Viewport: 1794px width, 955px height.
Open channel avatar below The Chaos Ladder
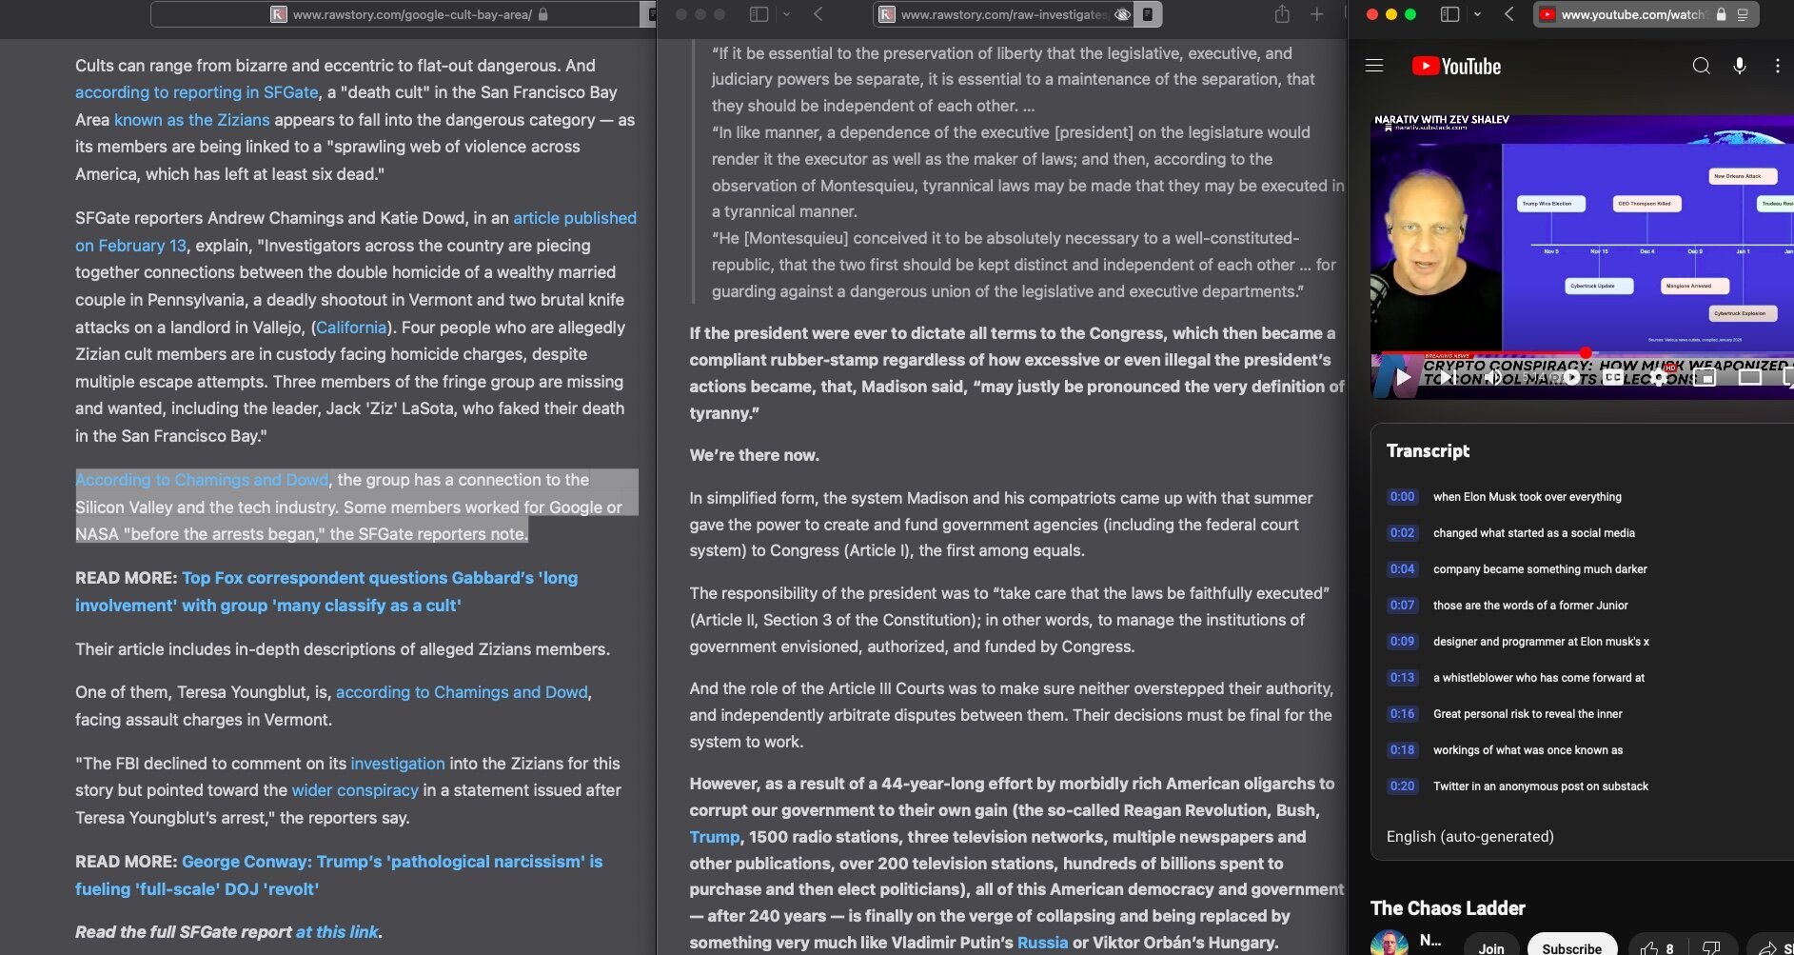tap(1390, 943)
